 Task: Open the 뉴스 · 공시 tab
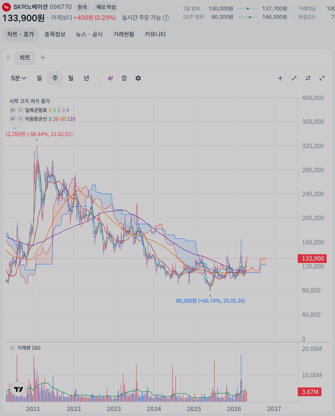(x=89, y=34)
